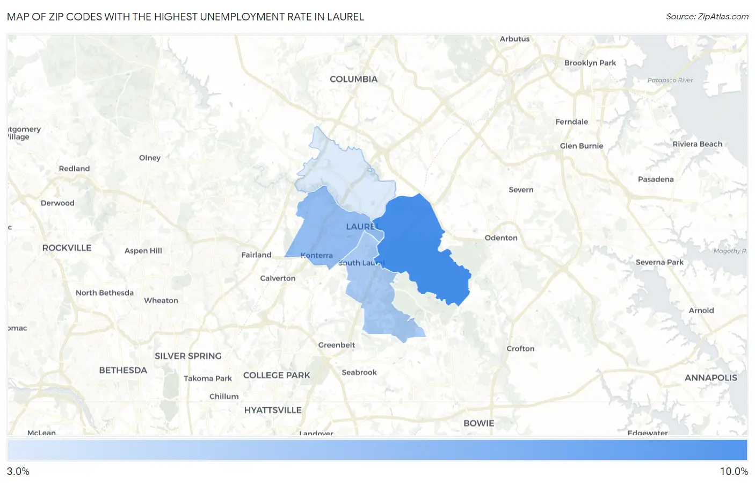Click the Patapsco River label
The height and width of the screenshot is (483, 755).
pyautogui.click(x=670, y=80)
